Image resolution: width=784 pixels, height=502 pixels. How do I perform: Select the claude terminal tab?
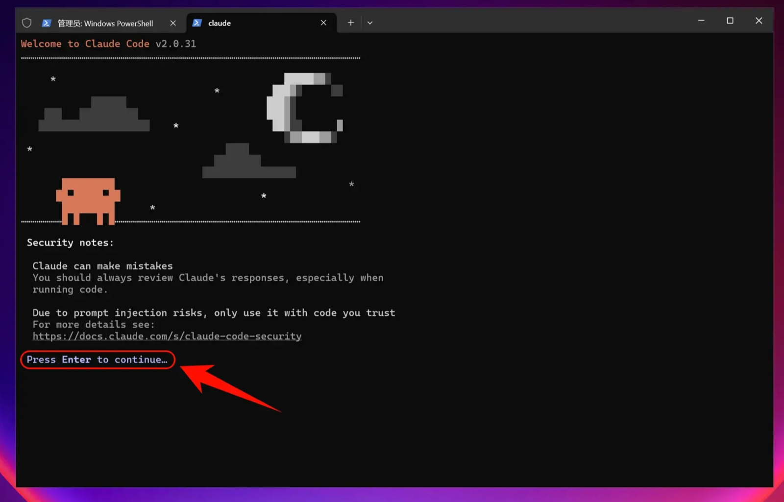pos(262,23)
